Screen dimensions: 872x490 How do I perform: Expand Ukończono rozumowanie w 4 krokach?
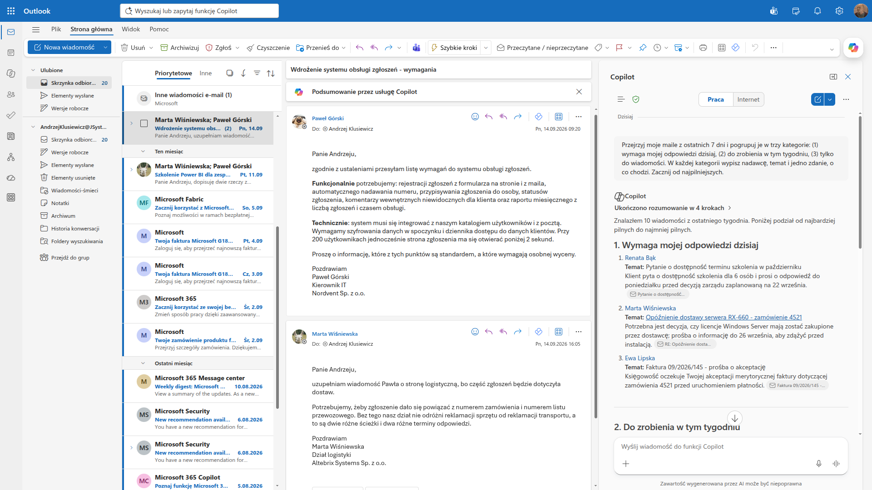[673, 208]
